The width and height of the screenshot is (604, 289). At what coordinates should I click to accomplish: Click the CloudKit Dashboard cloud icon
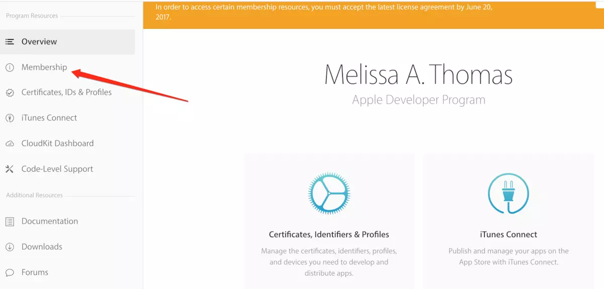point(10,143)
